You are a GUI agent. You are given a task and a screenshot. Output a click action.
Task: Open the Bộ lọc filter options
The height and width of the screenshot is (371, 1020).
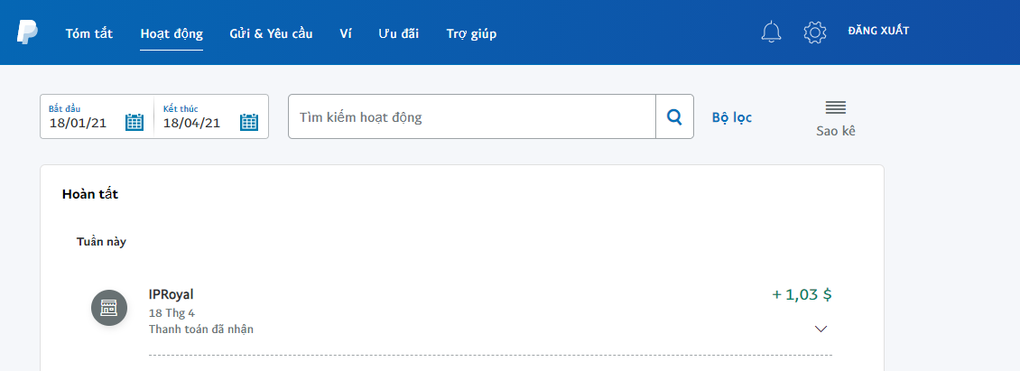[731, 117]
